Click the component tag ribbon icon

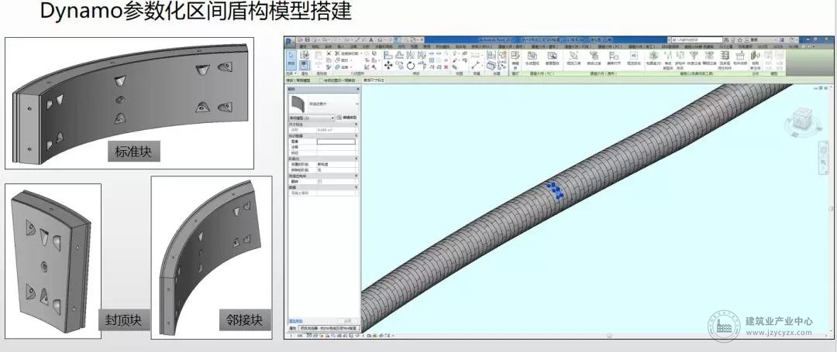[x=740, y=59]
